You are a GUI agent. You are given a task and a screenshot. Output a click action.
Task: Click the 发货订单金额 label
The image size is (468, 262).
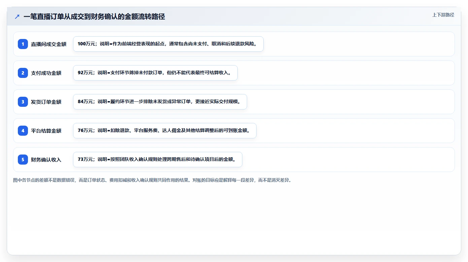click(x=46, y=102)
